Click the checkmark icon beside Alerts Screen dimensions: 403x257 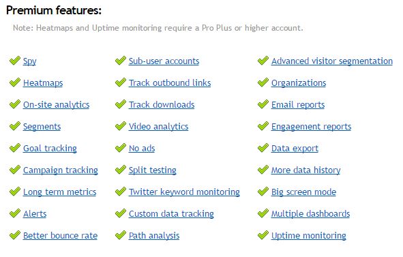(x=15, y=213)
